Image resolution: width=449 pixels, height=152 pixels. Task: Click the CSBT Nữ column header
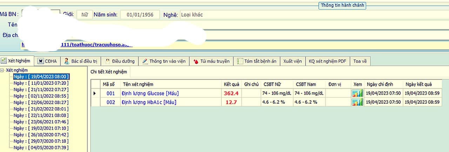click(276, 84)
